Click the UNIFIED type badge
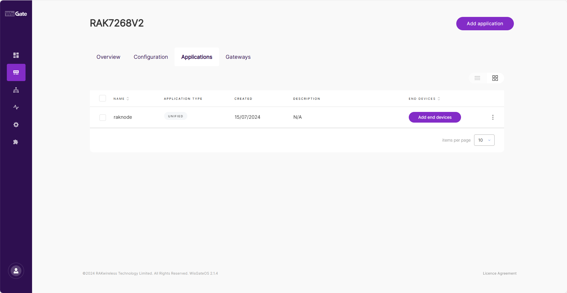Screen dimensions: 567x293 (176, 116)
